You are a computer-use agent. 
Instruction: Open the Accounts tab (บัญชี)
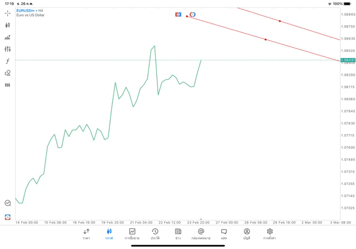coord(247,233)
